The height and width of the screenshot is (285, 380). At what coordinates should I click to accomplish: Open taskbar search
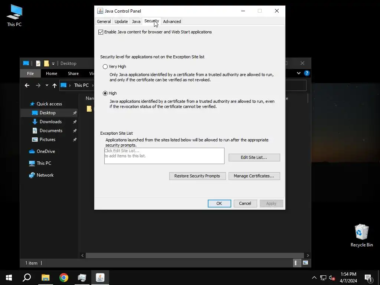[x=27, y=278]
